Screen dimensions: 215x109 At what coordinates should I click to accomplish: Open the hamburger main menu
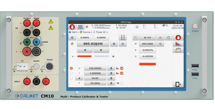[x=80, y=27]
